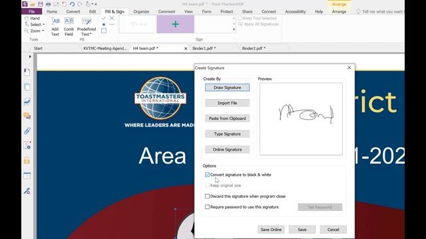Open the File menu
Screen dimensions: 426x239
coord(31,12)
